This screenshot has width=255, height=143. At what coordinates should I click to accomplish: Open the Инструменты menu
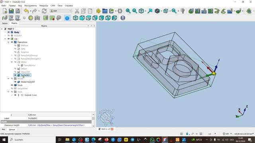[x=31, y=6]
